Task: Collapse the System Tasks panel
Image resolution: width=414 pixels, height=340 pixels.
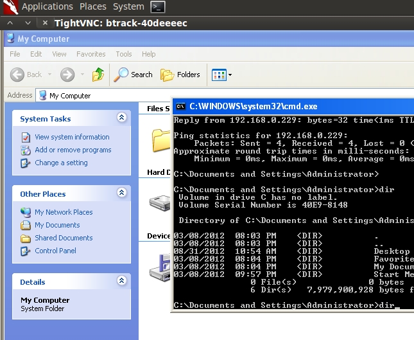Action: click(x=121, y=117)
